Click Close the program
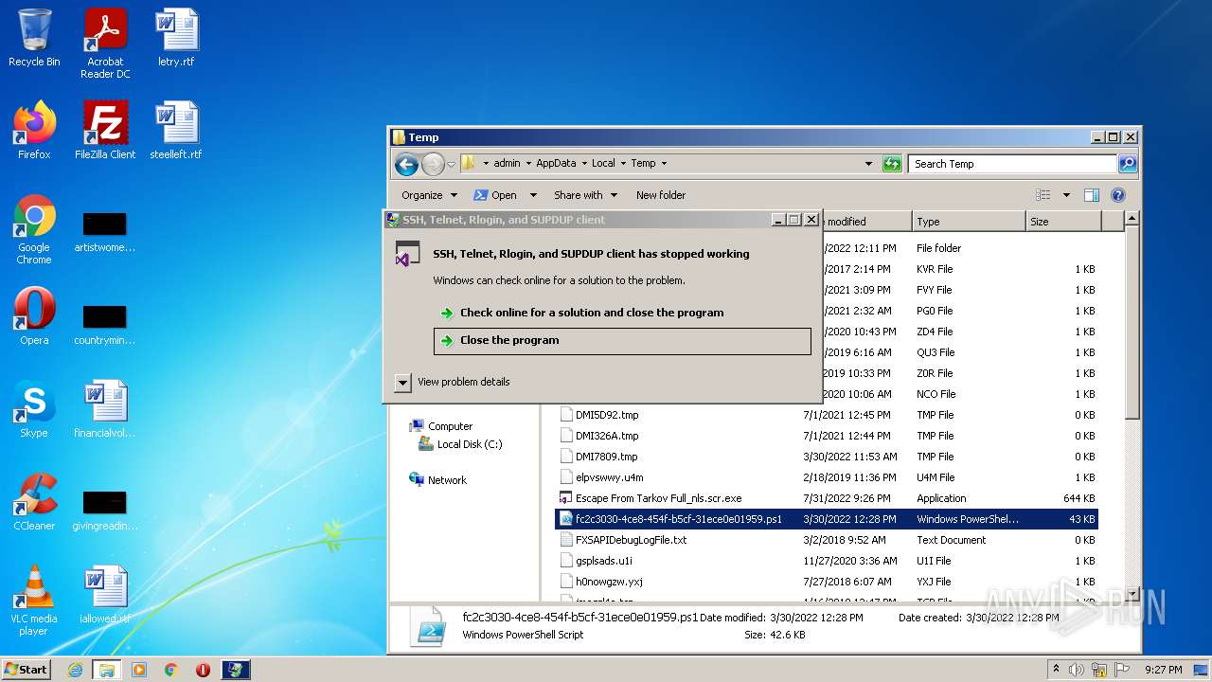This screenshot has height=682, width=1212. pos(622,341)
